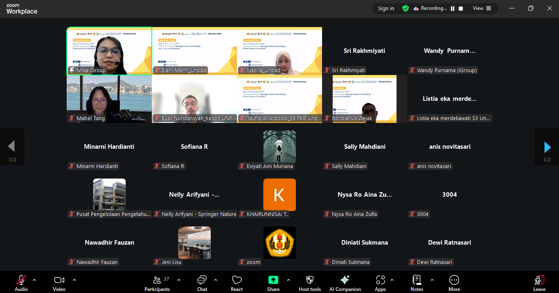Expand the Share options arrow
The image size is (559, 293).
289,280
